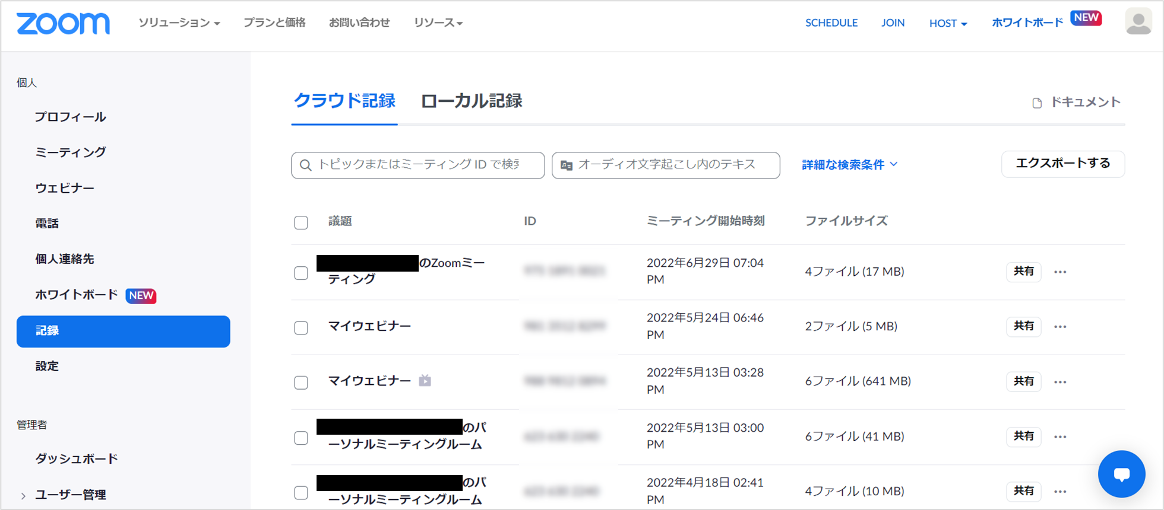This screenshot has width=1164, height=510.
Task: Switch to the クラウド記録 tab
Action: coord(344,101)
